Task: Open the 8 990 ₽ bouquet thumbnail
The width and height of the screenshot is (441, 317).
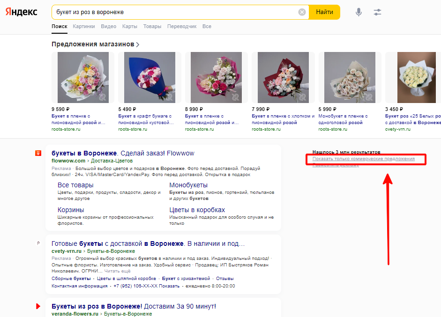Action: pyautogui.click(x=216, y=77)
